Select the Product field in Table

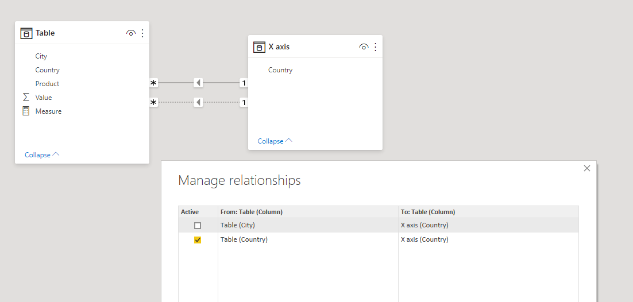(x=47, y=84)
